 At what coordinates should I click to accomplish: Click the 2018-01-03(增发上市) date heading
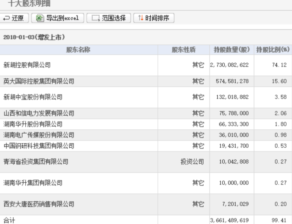coord(34,37)
